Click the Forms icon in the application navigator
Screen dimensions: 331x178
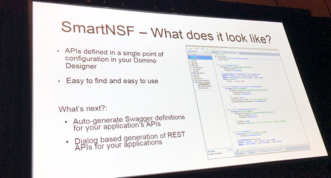pos(192,60)
